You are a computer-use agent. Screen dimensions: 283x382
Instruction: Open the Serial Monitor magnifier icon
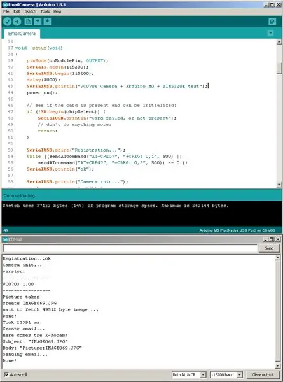click(272, 22)
